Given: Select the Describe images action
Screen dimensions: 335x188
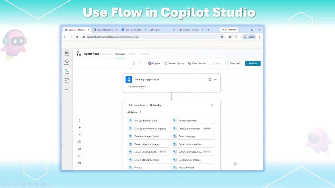Looking at the screenshot, I should pyautogui.click(x=149, y=136).
